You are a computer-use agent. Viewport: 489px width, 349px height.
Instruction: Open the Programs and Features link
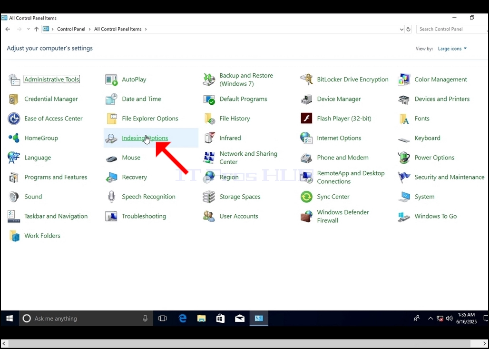pos(56,177)
